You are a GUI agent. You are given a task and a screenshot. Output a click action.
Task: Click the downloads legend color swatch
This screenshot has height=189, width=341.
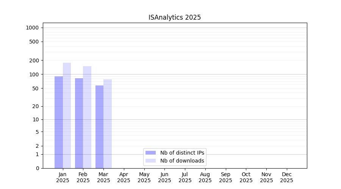click(x=150, y=161)
